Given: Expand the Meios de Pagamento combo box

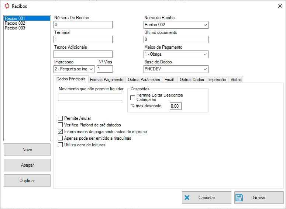Looking at the screenshot, I should tap(205, 55).
